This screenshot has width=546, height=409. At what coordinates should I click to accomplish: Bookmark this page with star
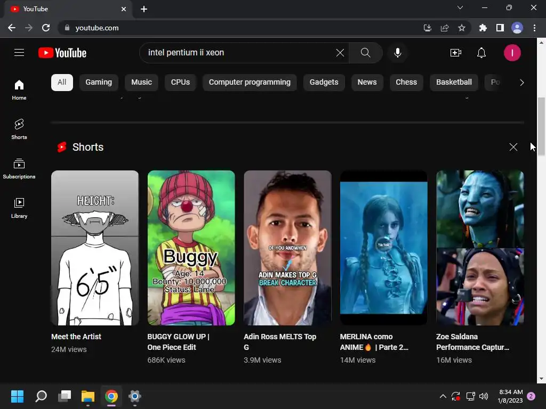click(x=462, y=28)
